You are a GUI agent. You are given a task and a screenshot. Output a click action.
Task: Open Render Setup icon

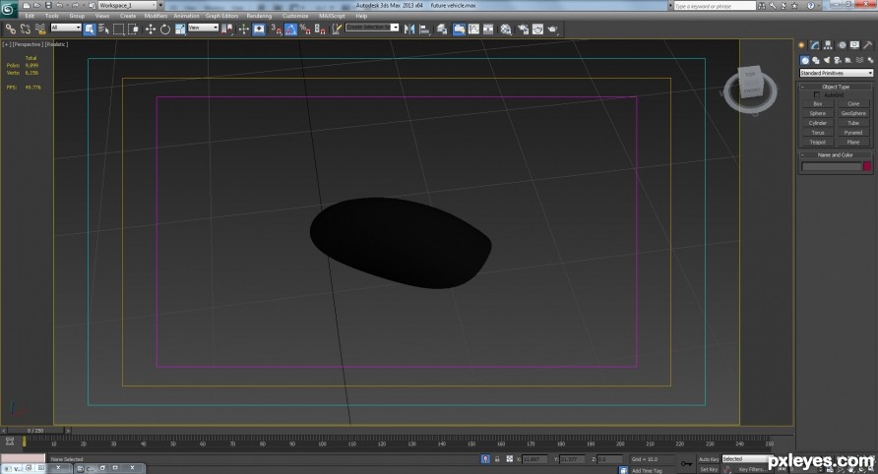point(523,30)
